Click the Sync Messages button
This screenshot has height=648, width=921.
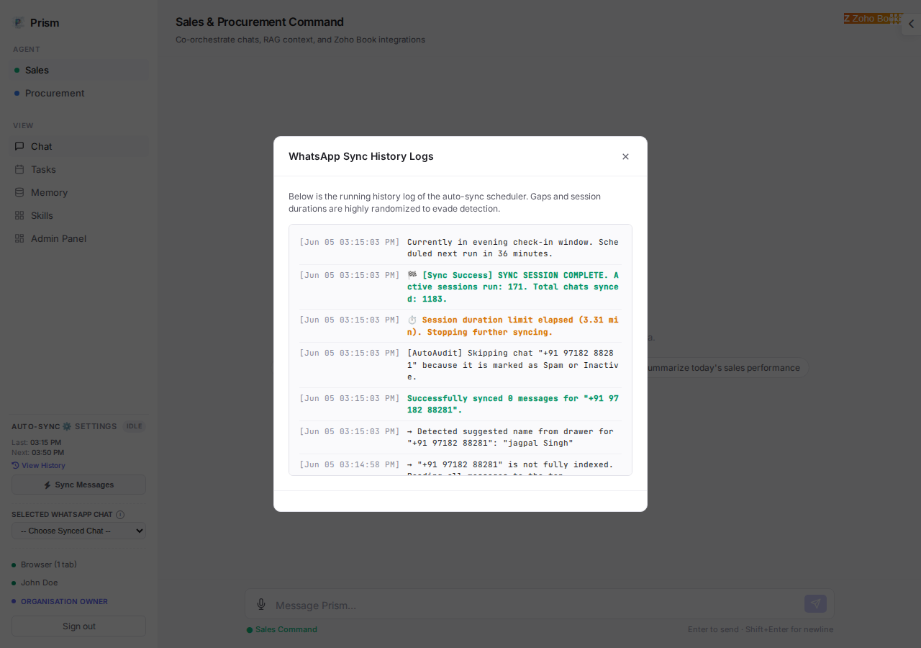78,485
